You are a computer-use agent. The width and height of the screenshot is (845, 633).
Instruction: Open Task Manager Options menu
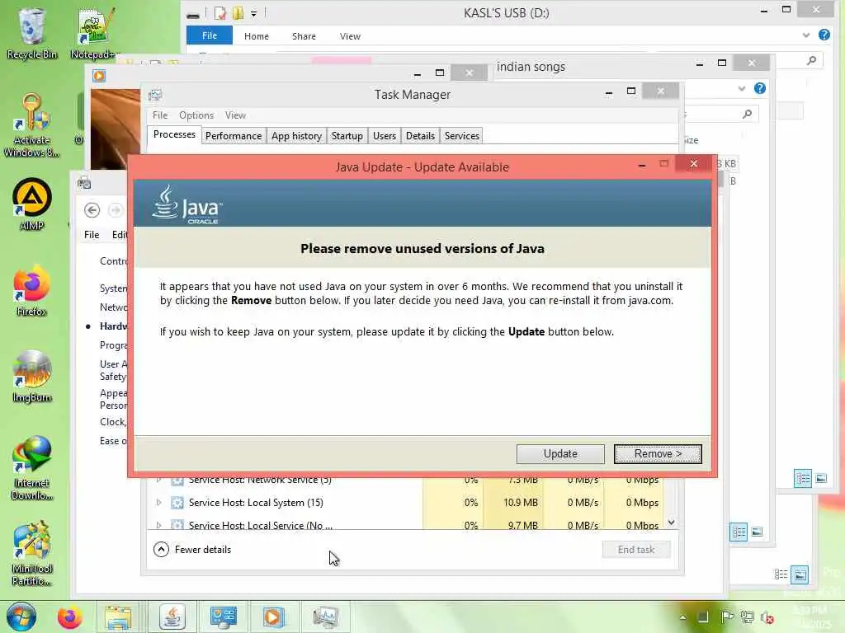click(196, 115)
